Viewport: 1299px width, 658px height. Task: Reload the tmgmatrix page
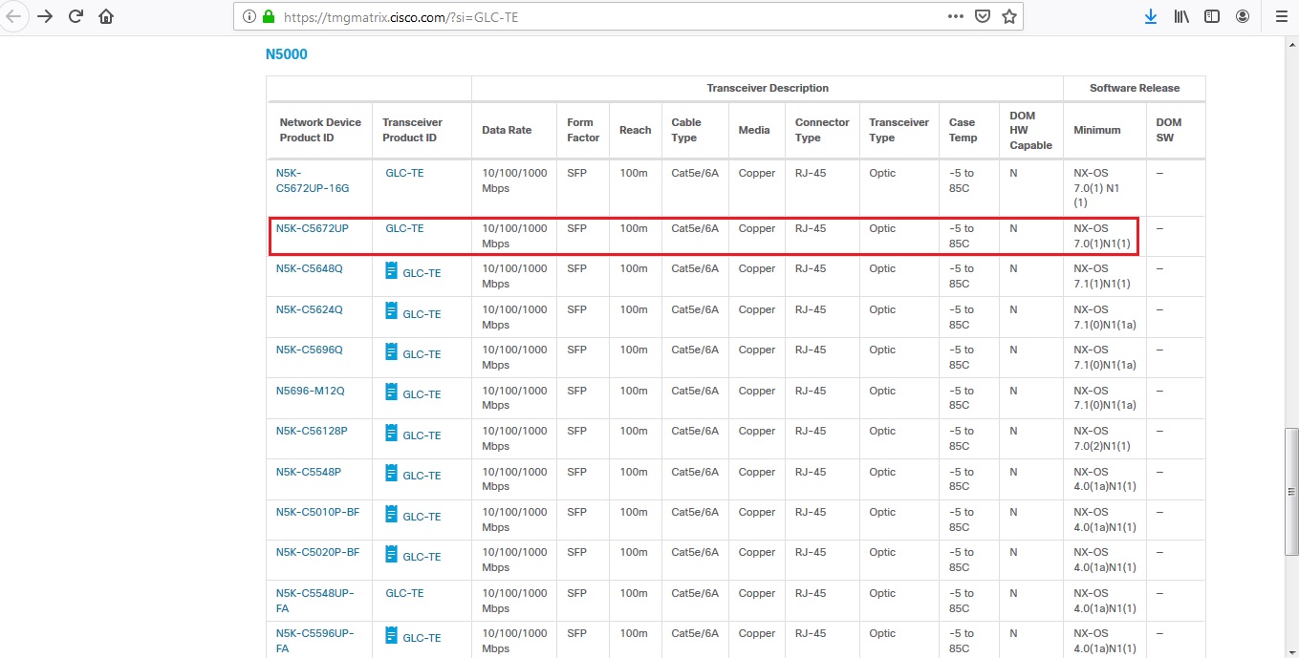click(x=76, y=15)
